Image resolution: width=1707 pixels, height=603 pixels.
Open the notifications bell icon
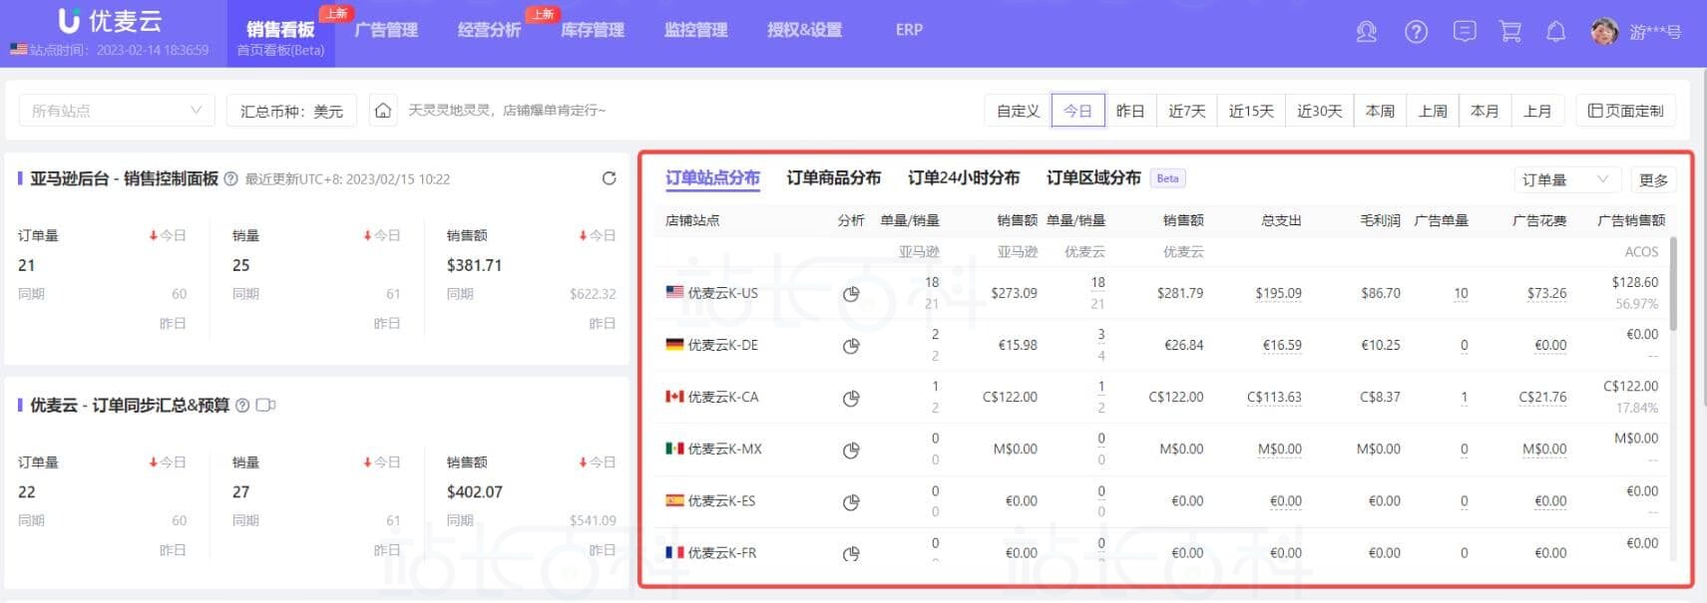1555,32
